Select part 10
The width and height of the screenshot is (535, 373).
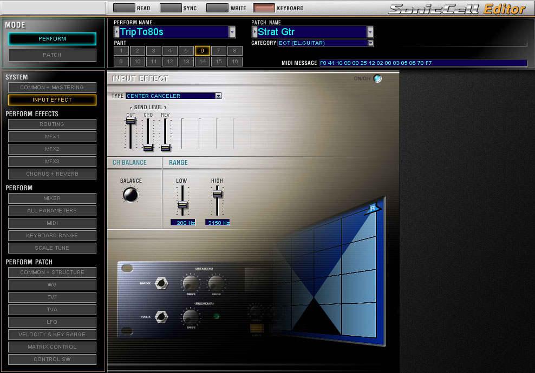[137, 62]
